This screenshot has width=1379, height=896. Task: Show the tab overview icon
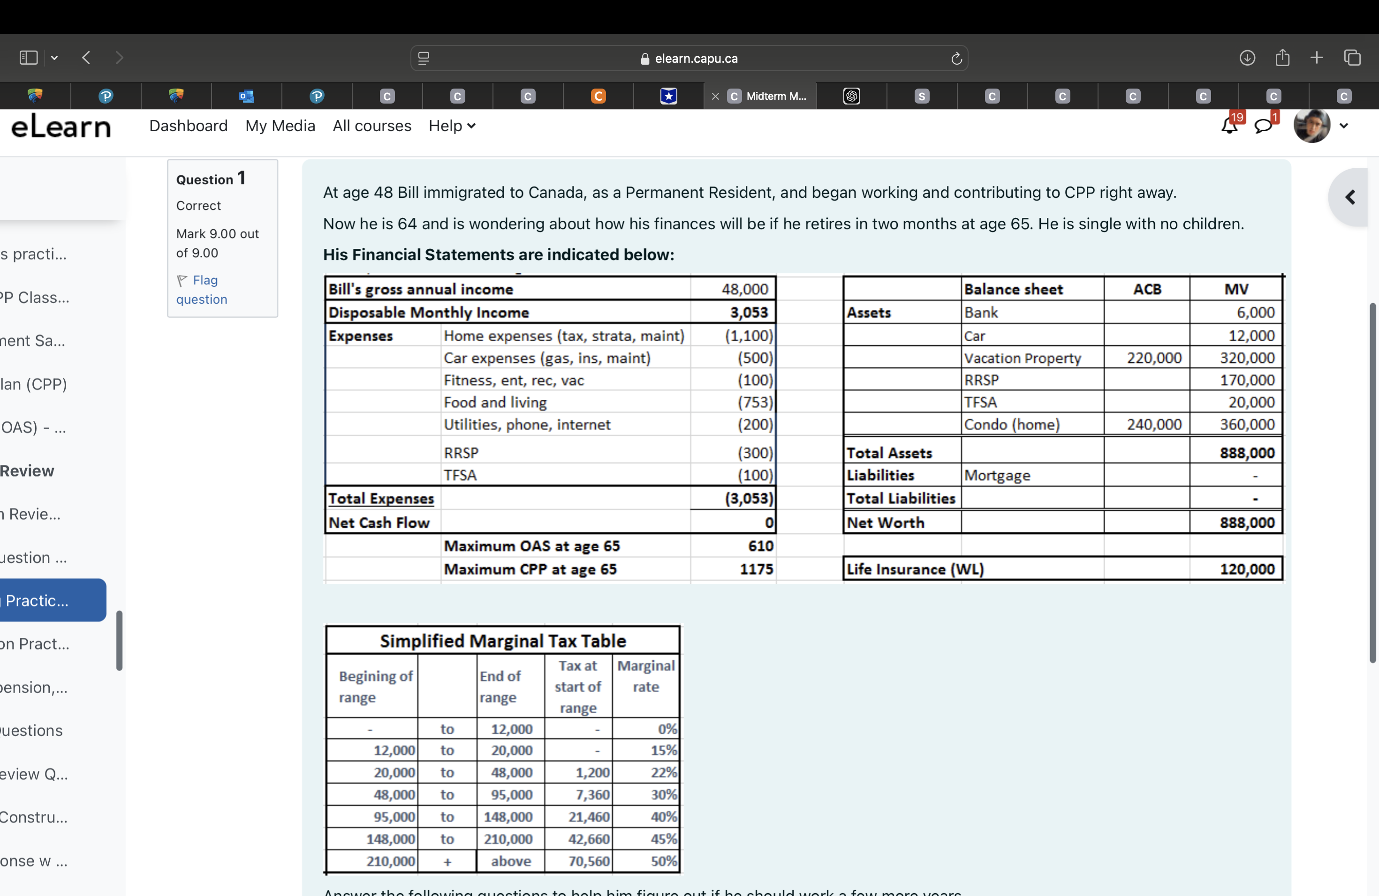coord(1352,58)
